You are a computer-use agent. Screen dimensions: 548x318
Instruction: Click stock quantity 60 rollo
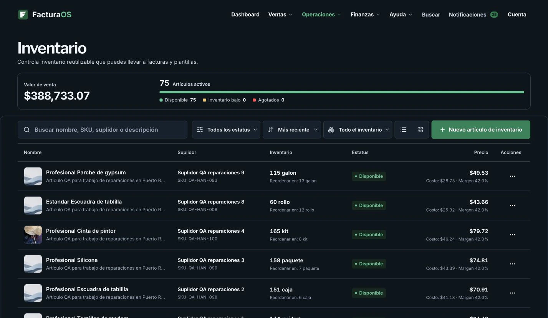click(280, 202)
